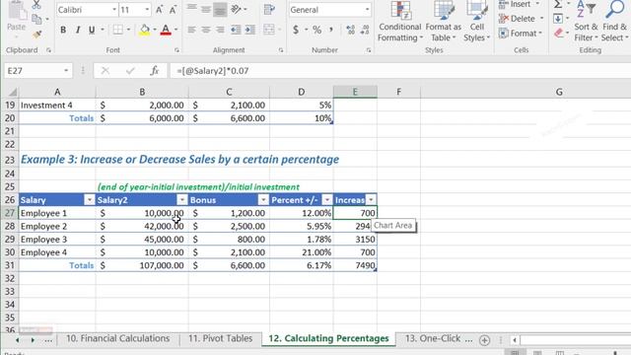Click the Decrease Indent icon
631x355 pixels.
pyautogui.click(x=236, y=30)
